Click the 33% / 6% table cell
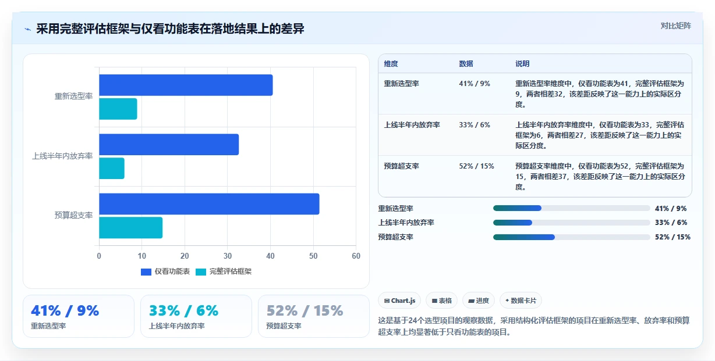 pyautogui.click(x=475, y=125)
